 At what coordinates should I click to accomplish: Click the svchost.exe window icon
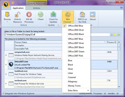[x=11, y=83]
